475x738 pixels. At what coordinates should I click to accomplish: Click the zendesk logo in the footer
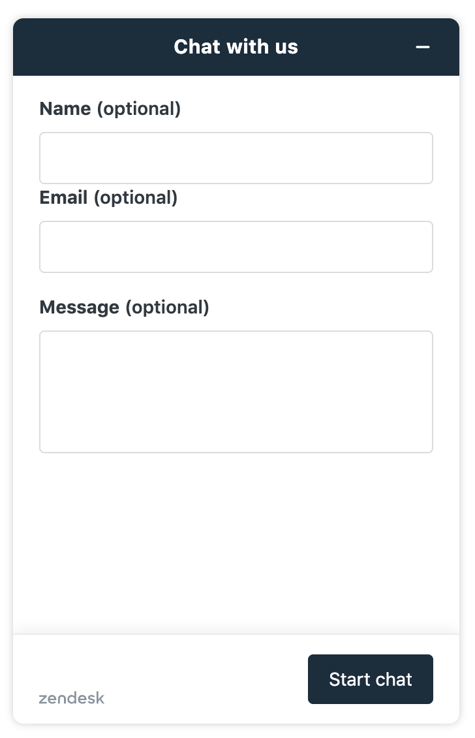tap(72, 698)
